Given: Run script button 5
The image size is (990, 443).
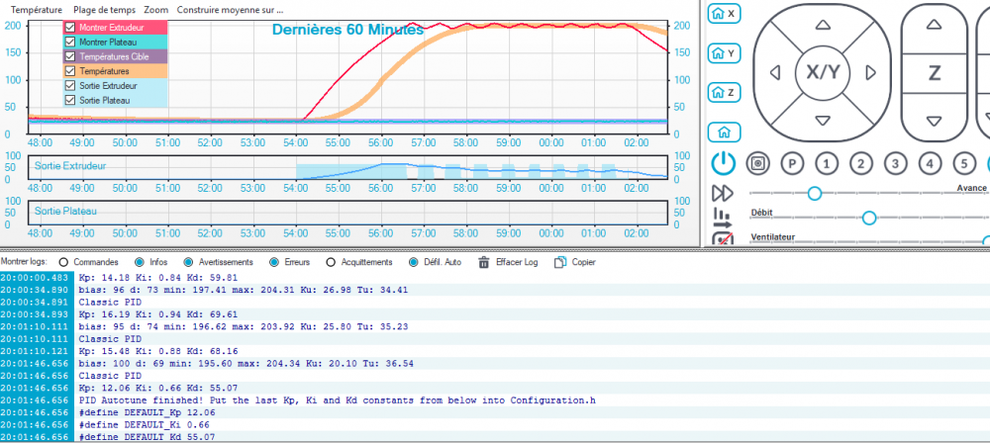Looking at the screenshot, I should click(963, 164).
